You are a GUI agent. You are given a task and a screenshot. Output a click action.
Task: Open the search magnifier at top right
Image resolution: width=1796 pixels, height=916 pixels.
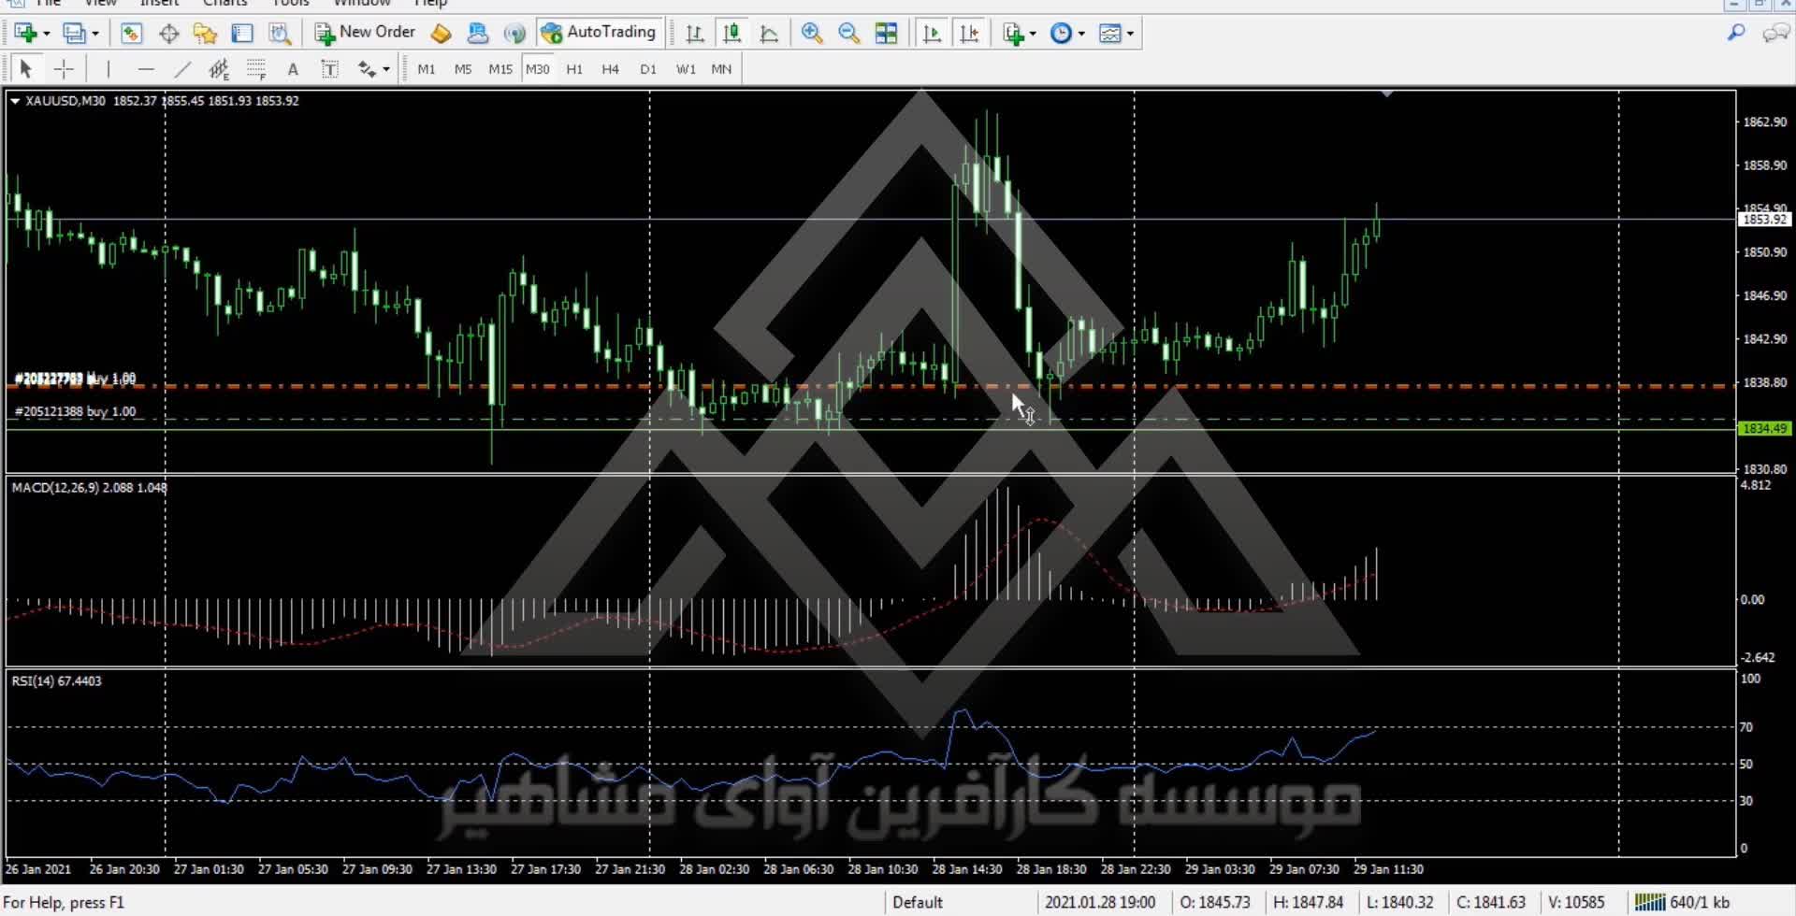click(x=1736, y=34)
